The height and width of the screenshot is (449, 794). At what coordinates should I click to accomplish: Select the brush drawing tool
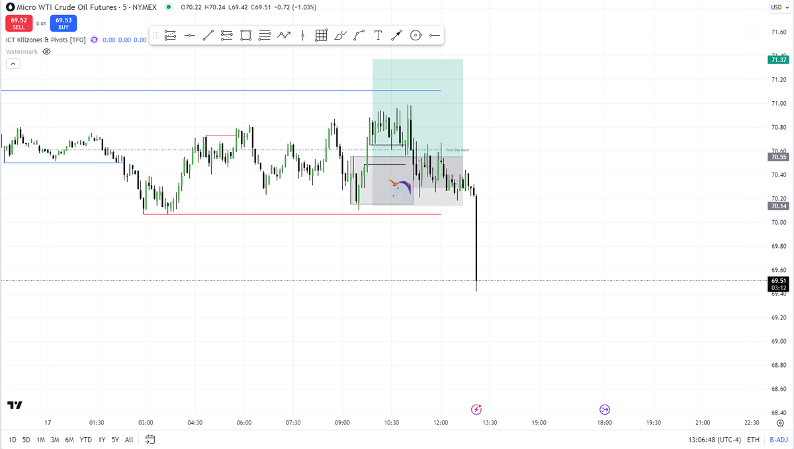pyautogui.click(x=340, y=36)
